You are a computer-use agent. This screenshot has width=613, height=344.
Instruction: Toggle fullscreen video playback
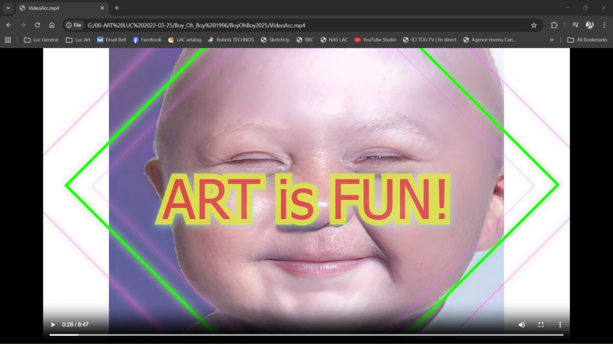540,325
